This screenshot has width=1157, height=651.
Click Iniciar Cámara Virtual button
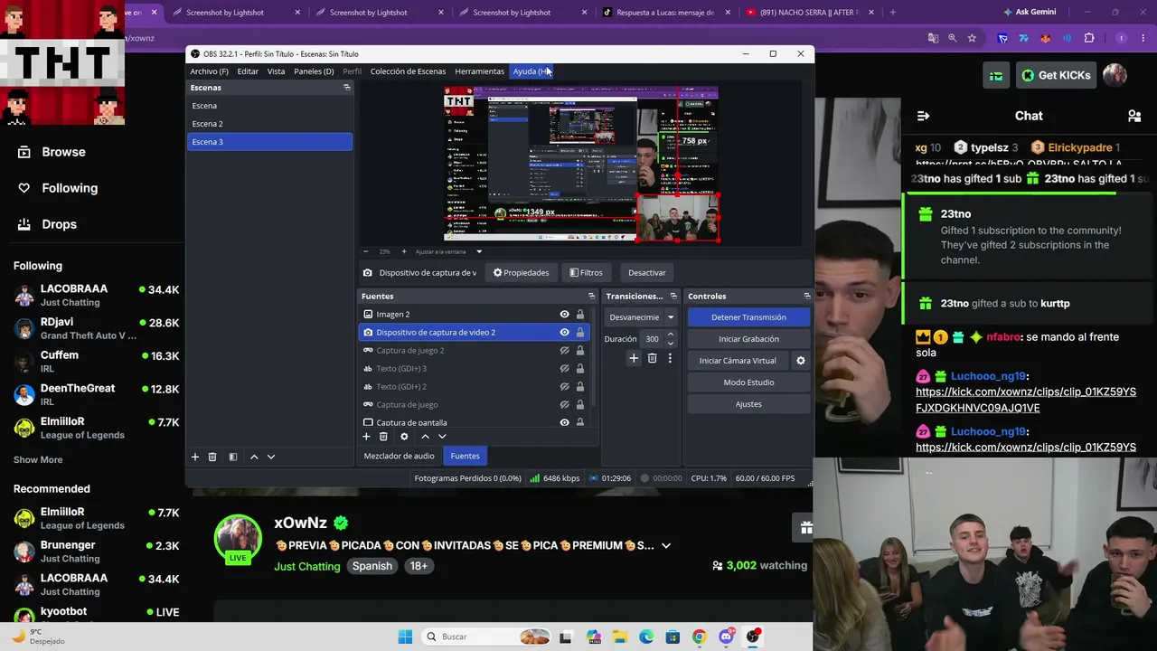pyautogui.click(x=738, y=361)
